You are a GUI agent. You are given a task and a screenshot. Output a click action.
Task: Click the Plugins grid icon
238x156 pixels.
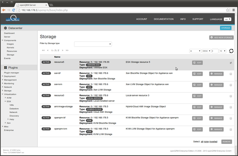6,67
